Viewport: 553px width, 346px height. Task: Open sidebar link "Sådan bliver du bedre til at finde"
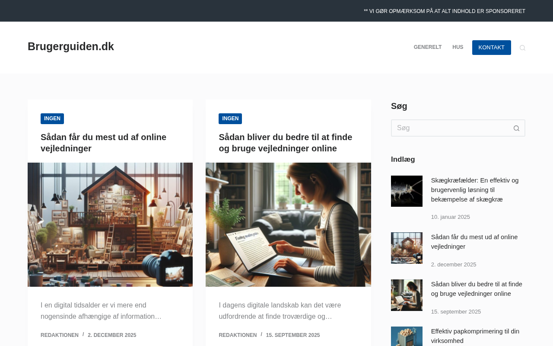(x=477, y=289)
